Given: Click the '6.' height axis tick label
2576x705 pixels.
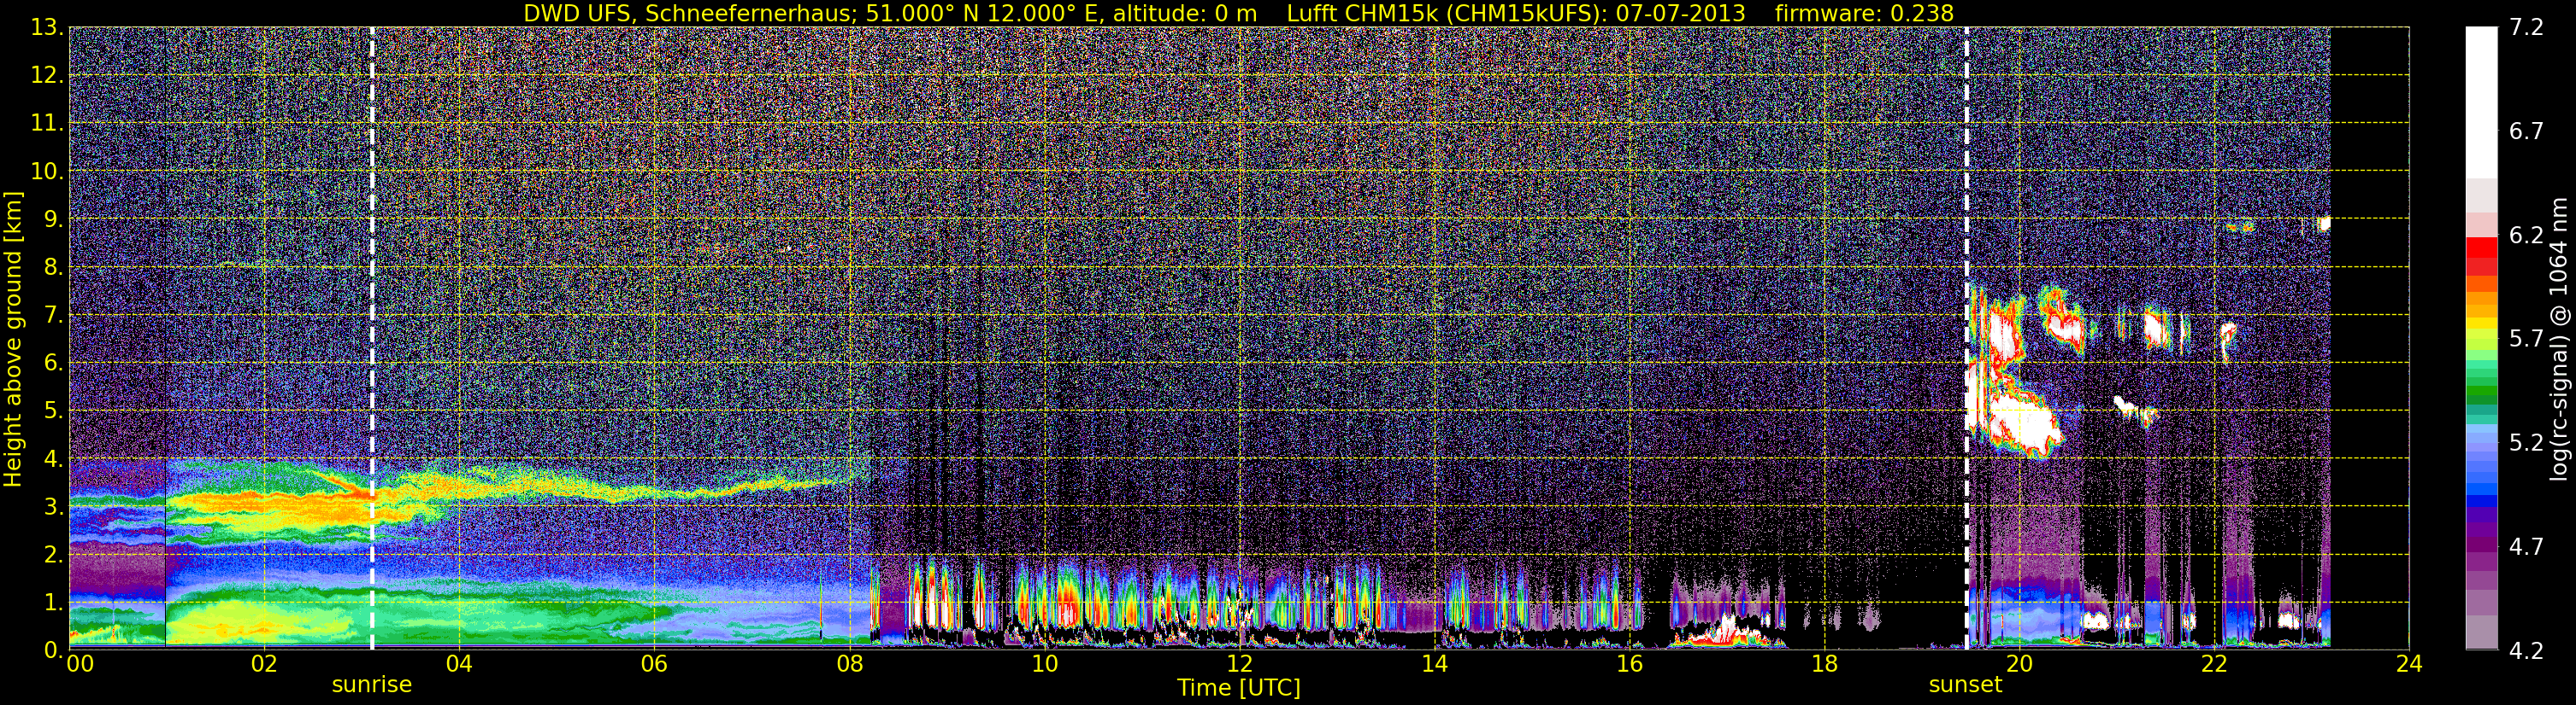Looking at the screenshot, I should [54, 364].
